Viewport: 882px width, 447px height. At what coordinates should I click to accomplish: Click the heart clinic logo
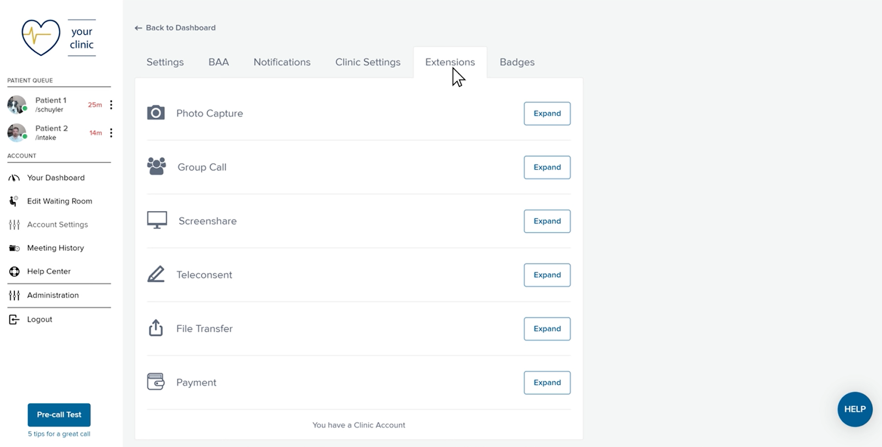pyautogui.click(x=41, y=37)
